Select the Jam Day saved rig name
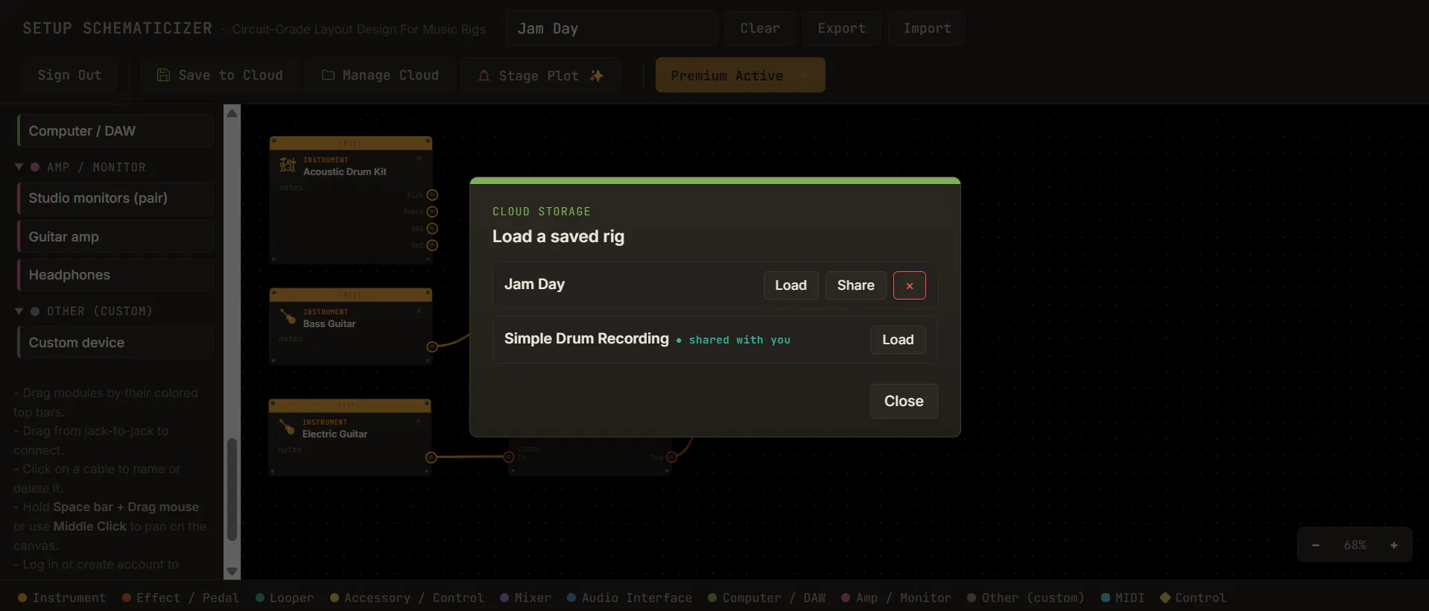The width and height of the screenshot is (1429, 611). [534, 284]
